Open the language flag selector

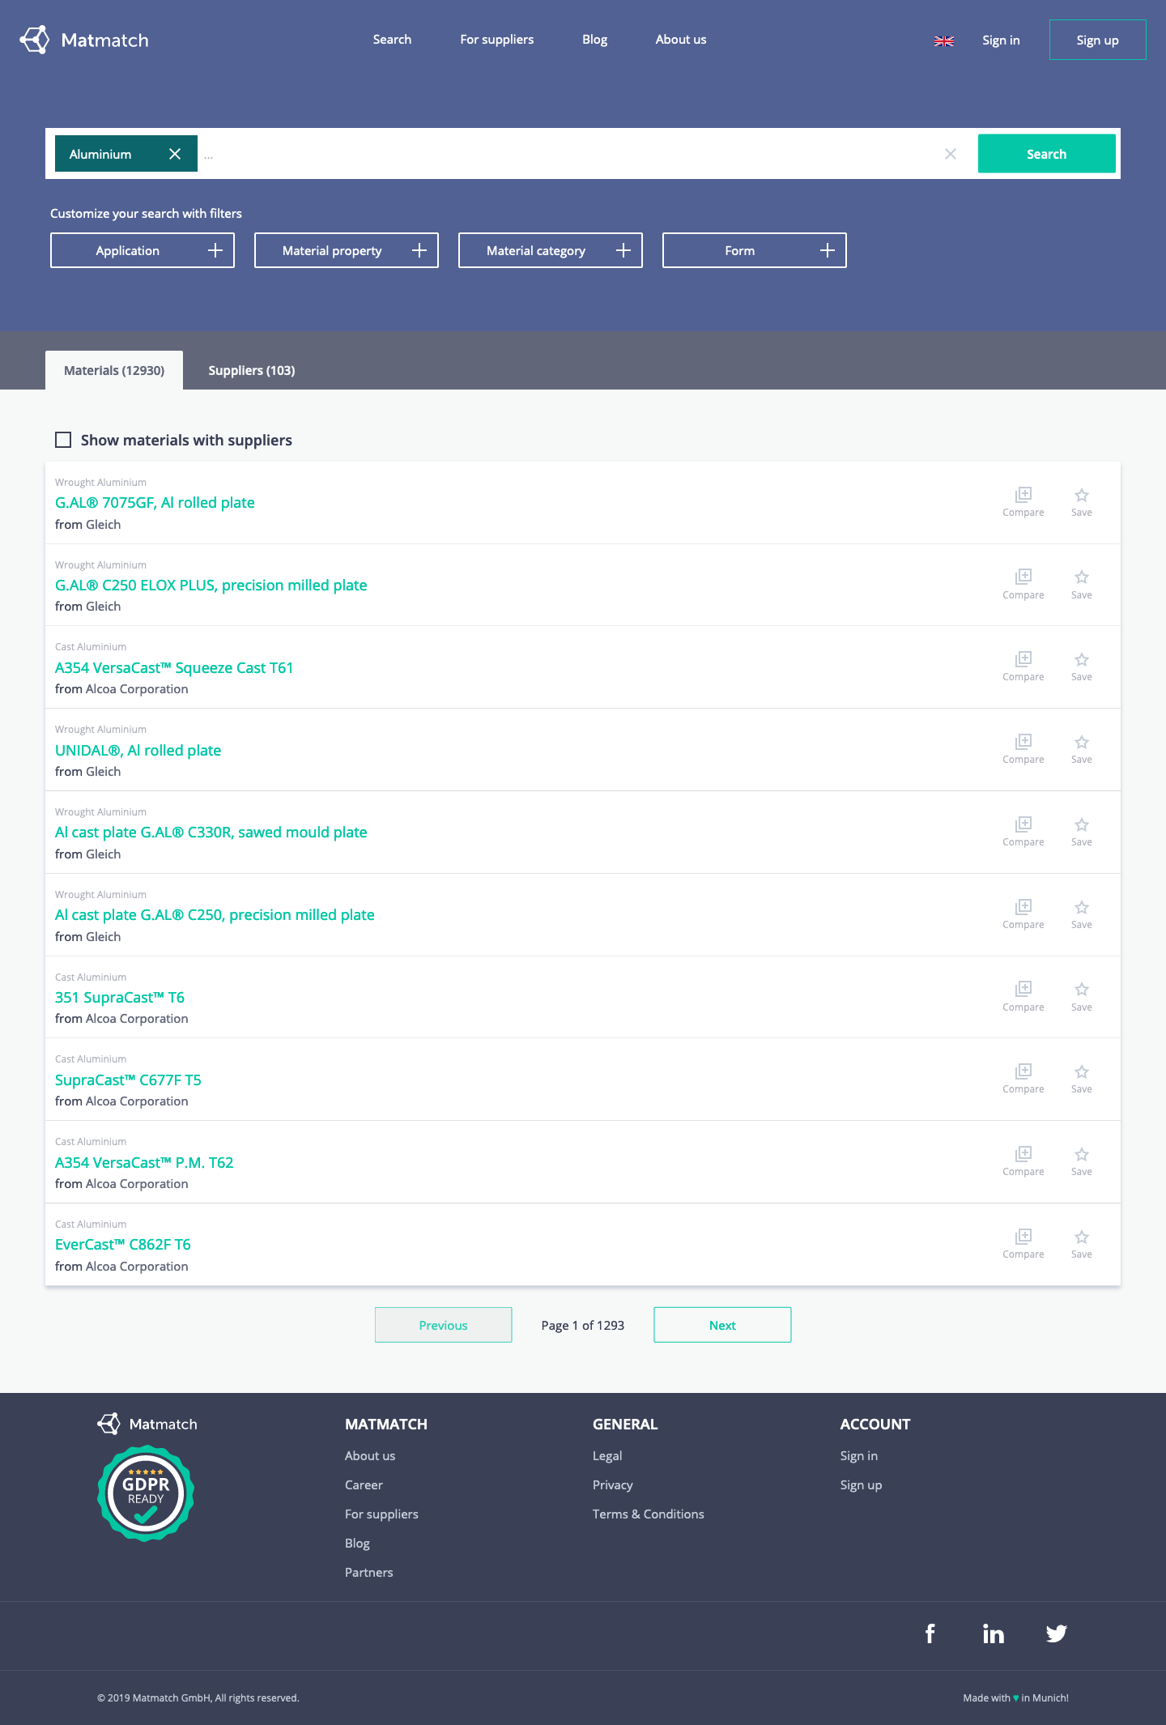(944, 40)
